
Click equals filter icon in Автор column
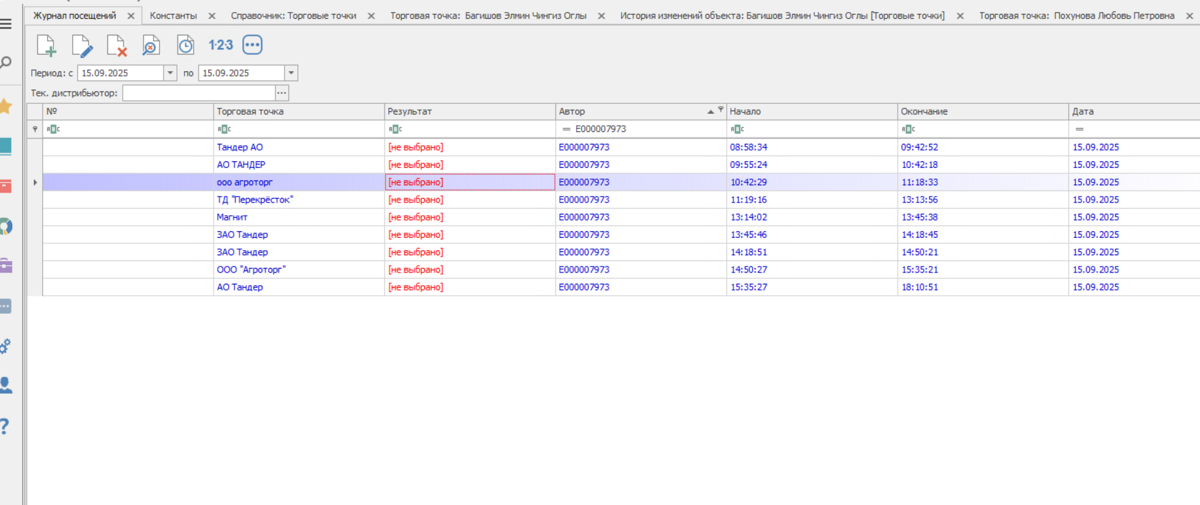(x=566, y=129)
